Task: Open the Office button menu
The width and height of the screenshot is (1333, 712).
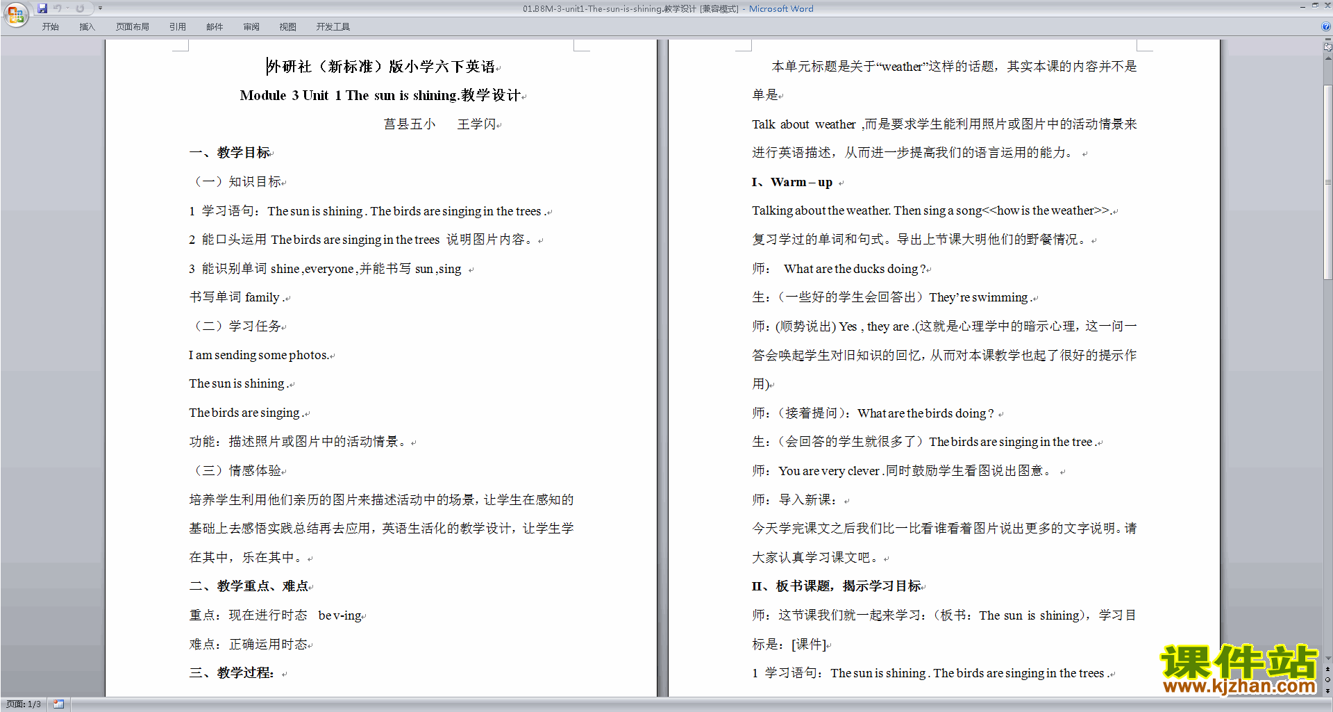Action: tap(16, 14)
